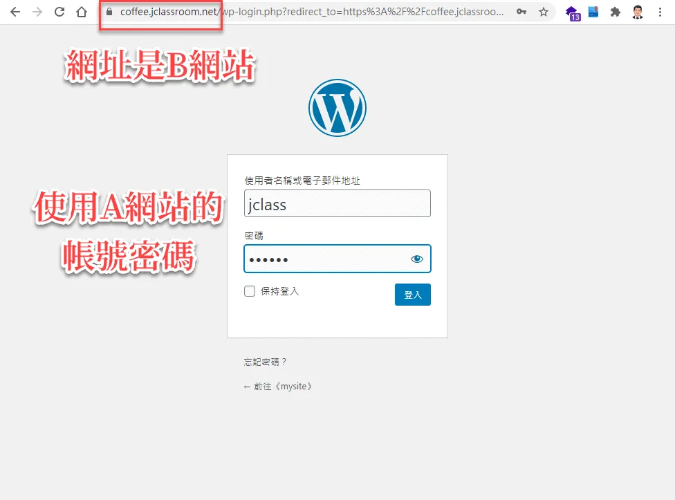The image size is (675, 500).
Task: View site info via the padlock icon
Action: pos(109,12)
